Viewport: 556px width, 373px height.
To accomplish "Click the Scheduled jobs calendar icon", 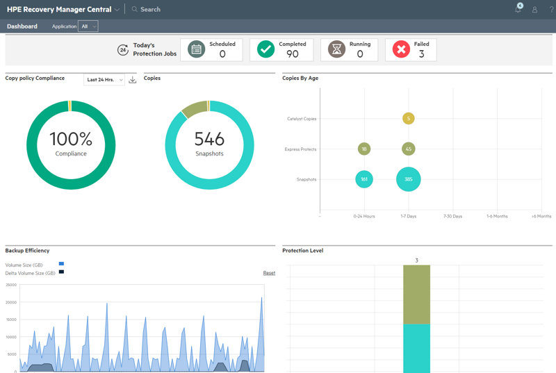I will (x=196, y=49).
